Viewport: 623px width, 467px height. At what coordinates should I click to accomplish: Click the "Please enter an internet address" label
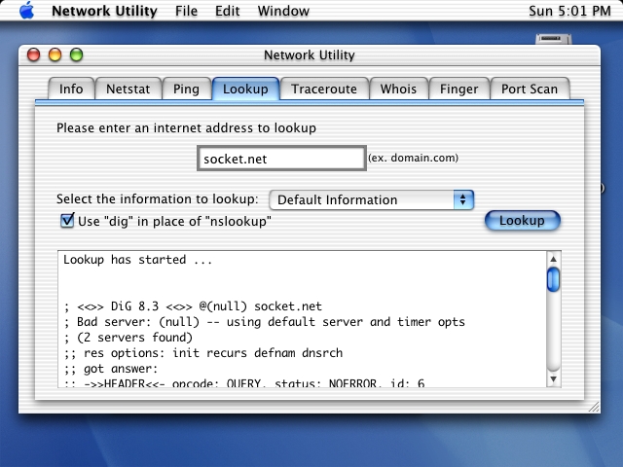click(x=186, y=127)
